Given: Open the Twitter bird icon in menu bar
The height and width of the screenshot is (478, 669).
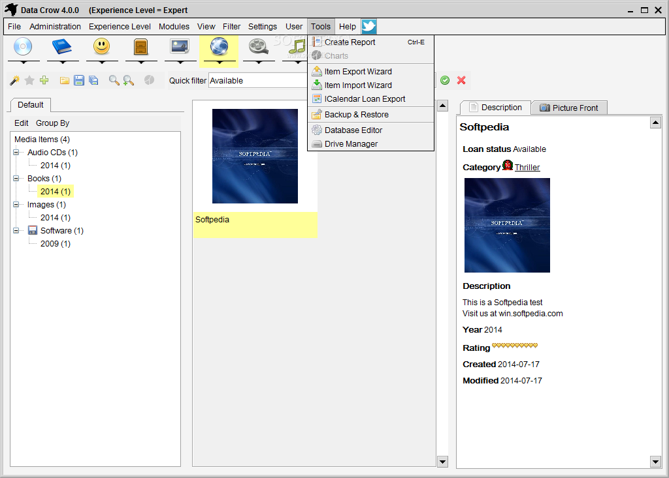Looking at the screenshot, I should (369, 27).
